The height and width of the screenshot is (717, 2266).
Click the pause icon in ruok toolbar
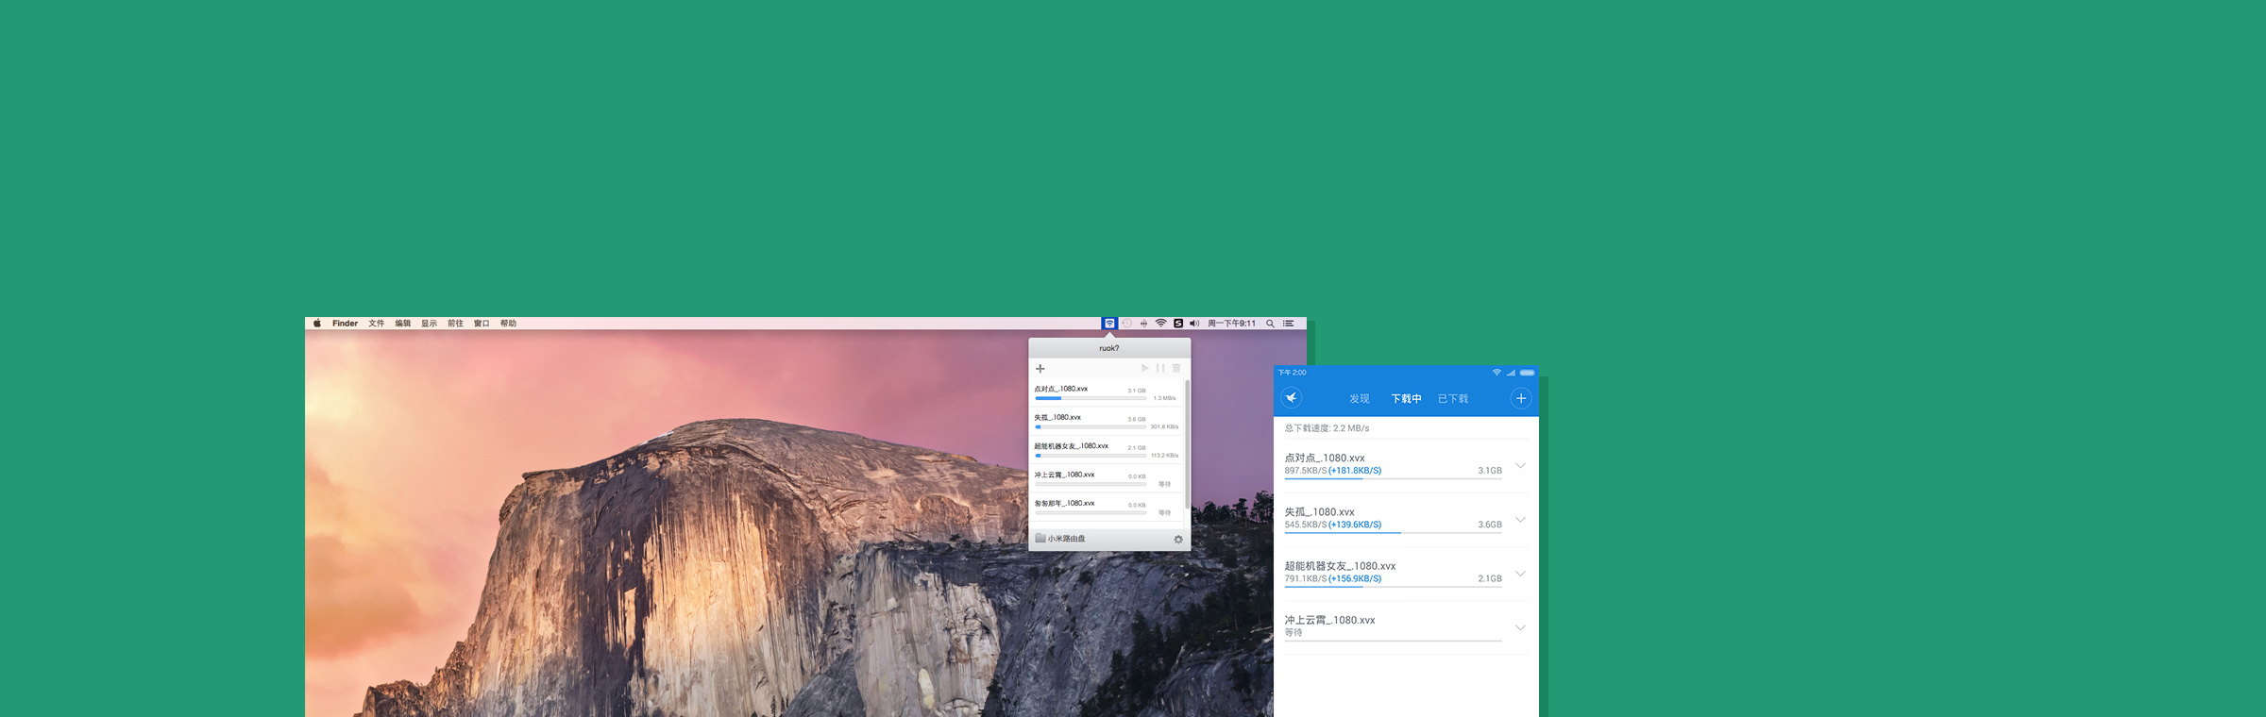coord(1160,369)
